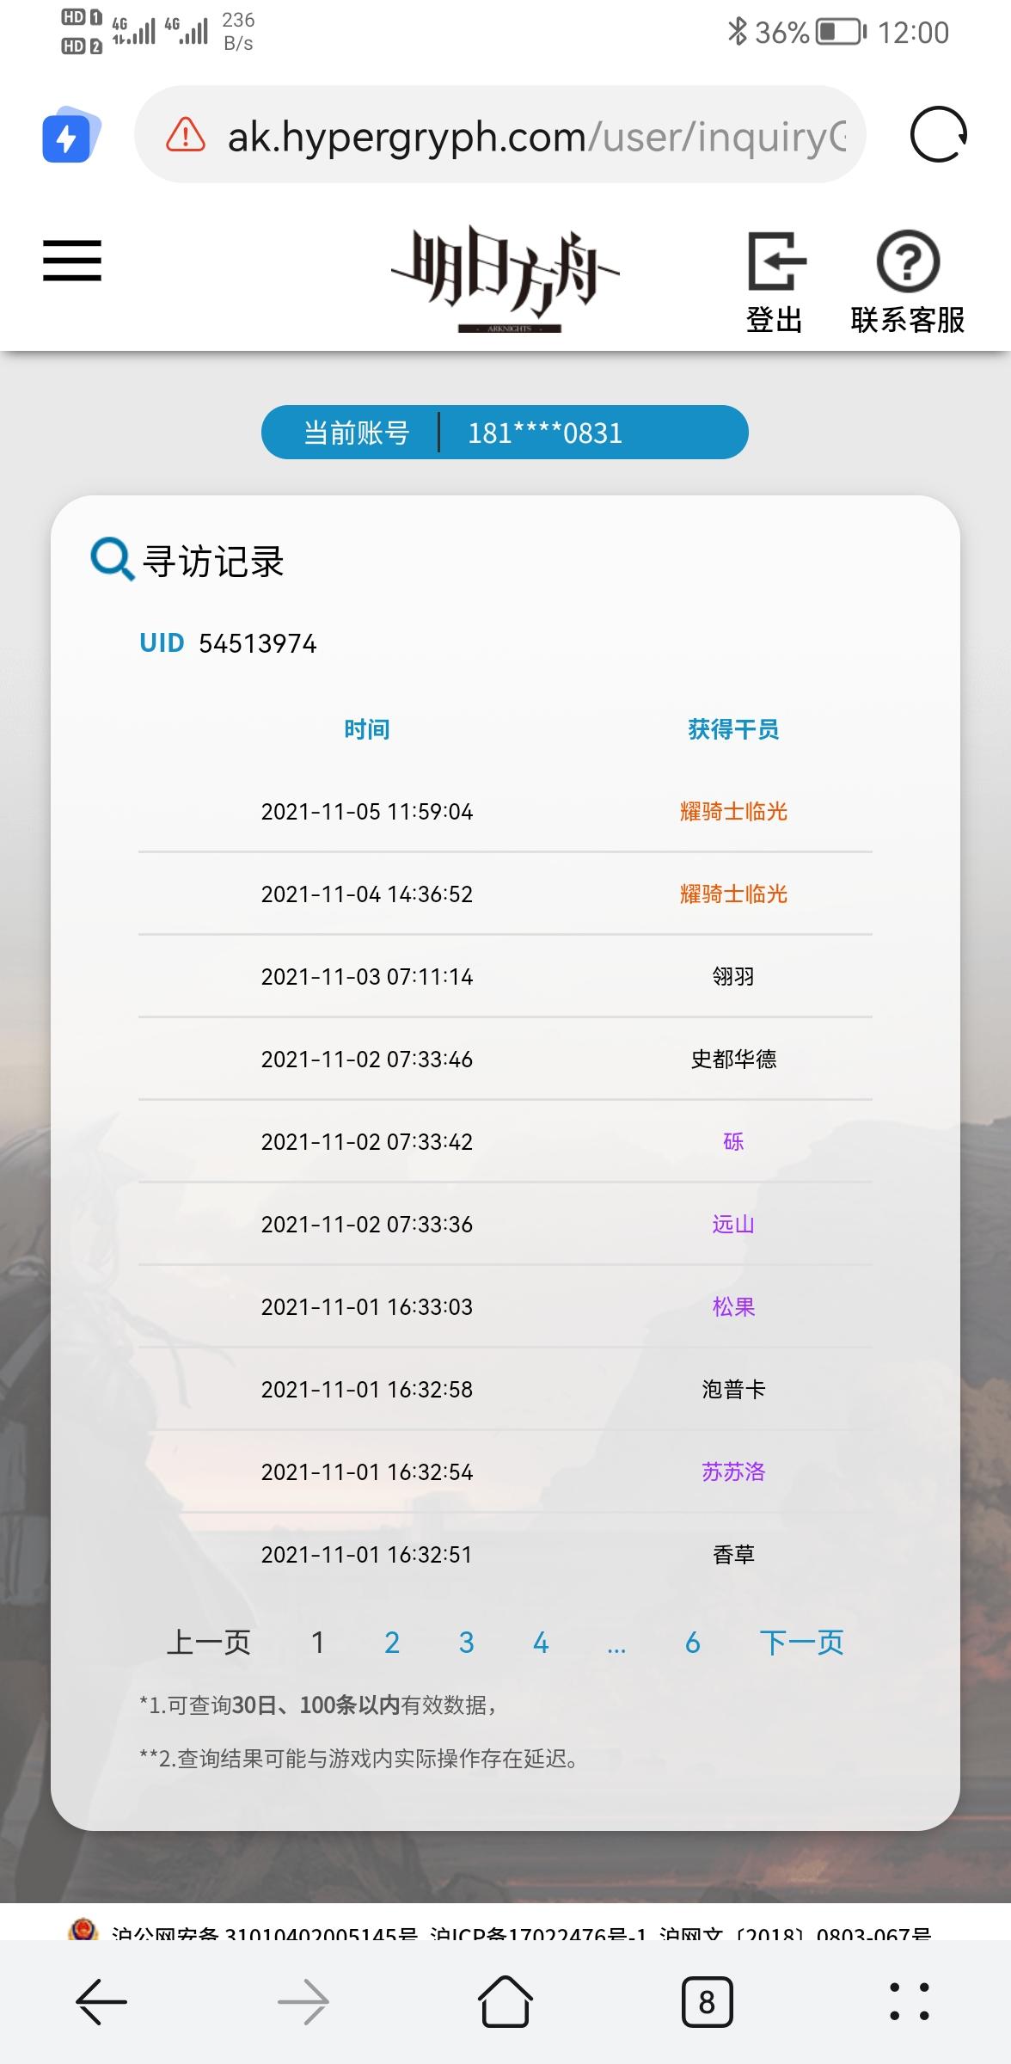This screenshot has height=2064, width=1011.
Task: Open the hamburger navigation menu
Action: [72, 261]
